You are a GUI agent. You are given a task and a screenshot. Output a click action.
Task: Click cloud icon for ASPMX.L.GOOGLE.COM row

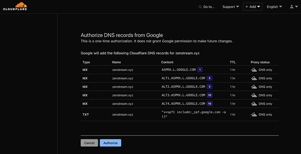[254, 70]
